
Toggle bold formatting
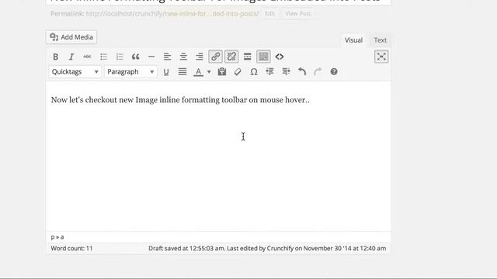pos(55,57)
